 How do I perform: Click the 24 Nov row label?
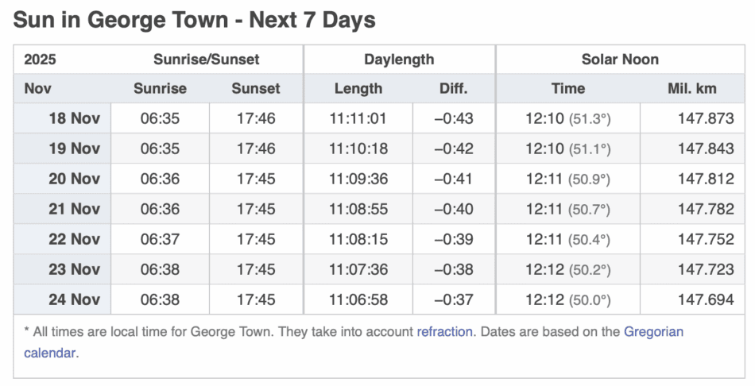pyautogui.click(x=74, y=300)
